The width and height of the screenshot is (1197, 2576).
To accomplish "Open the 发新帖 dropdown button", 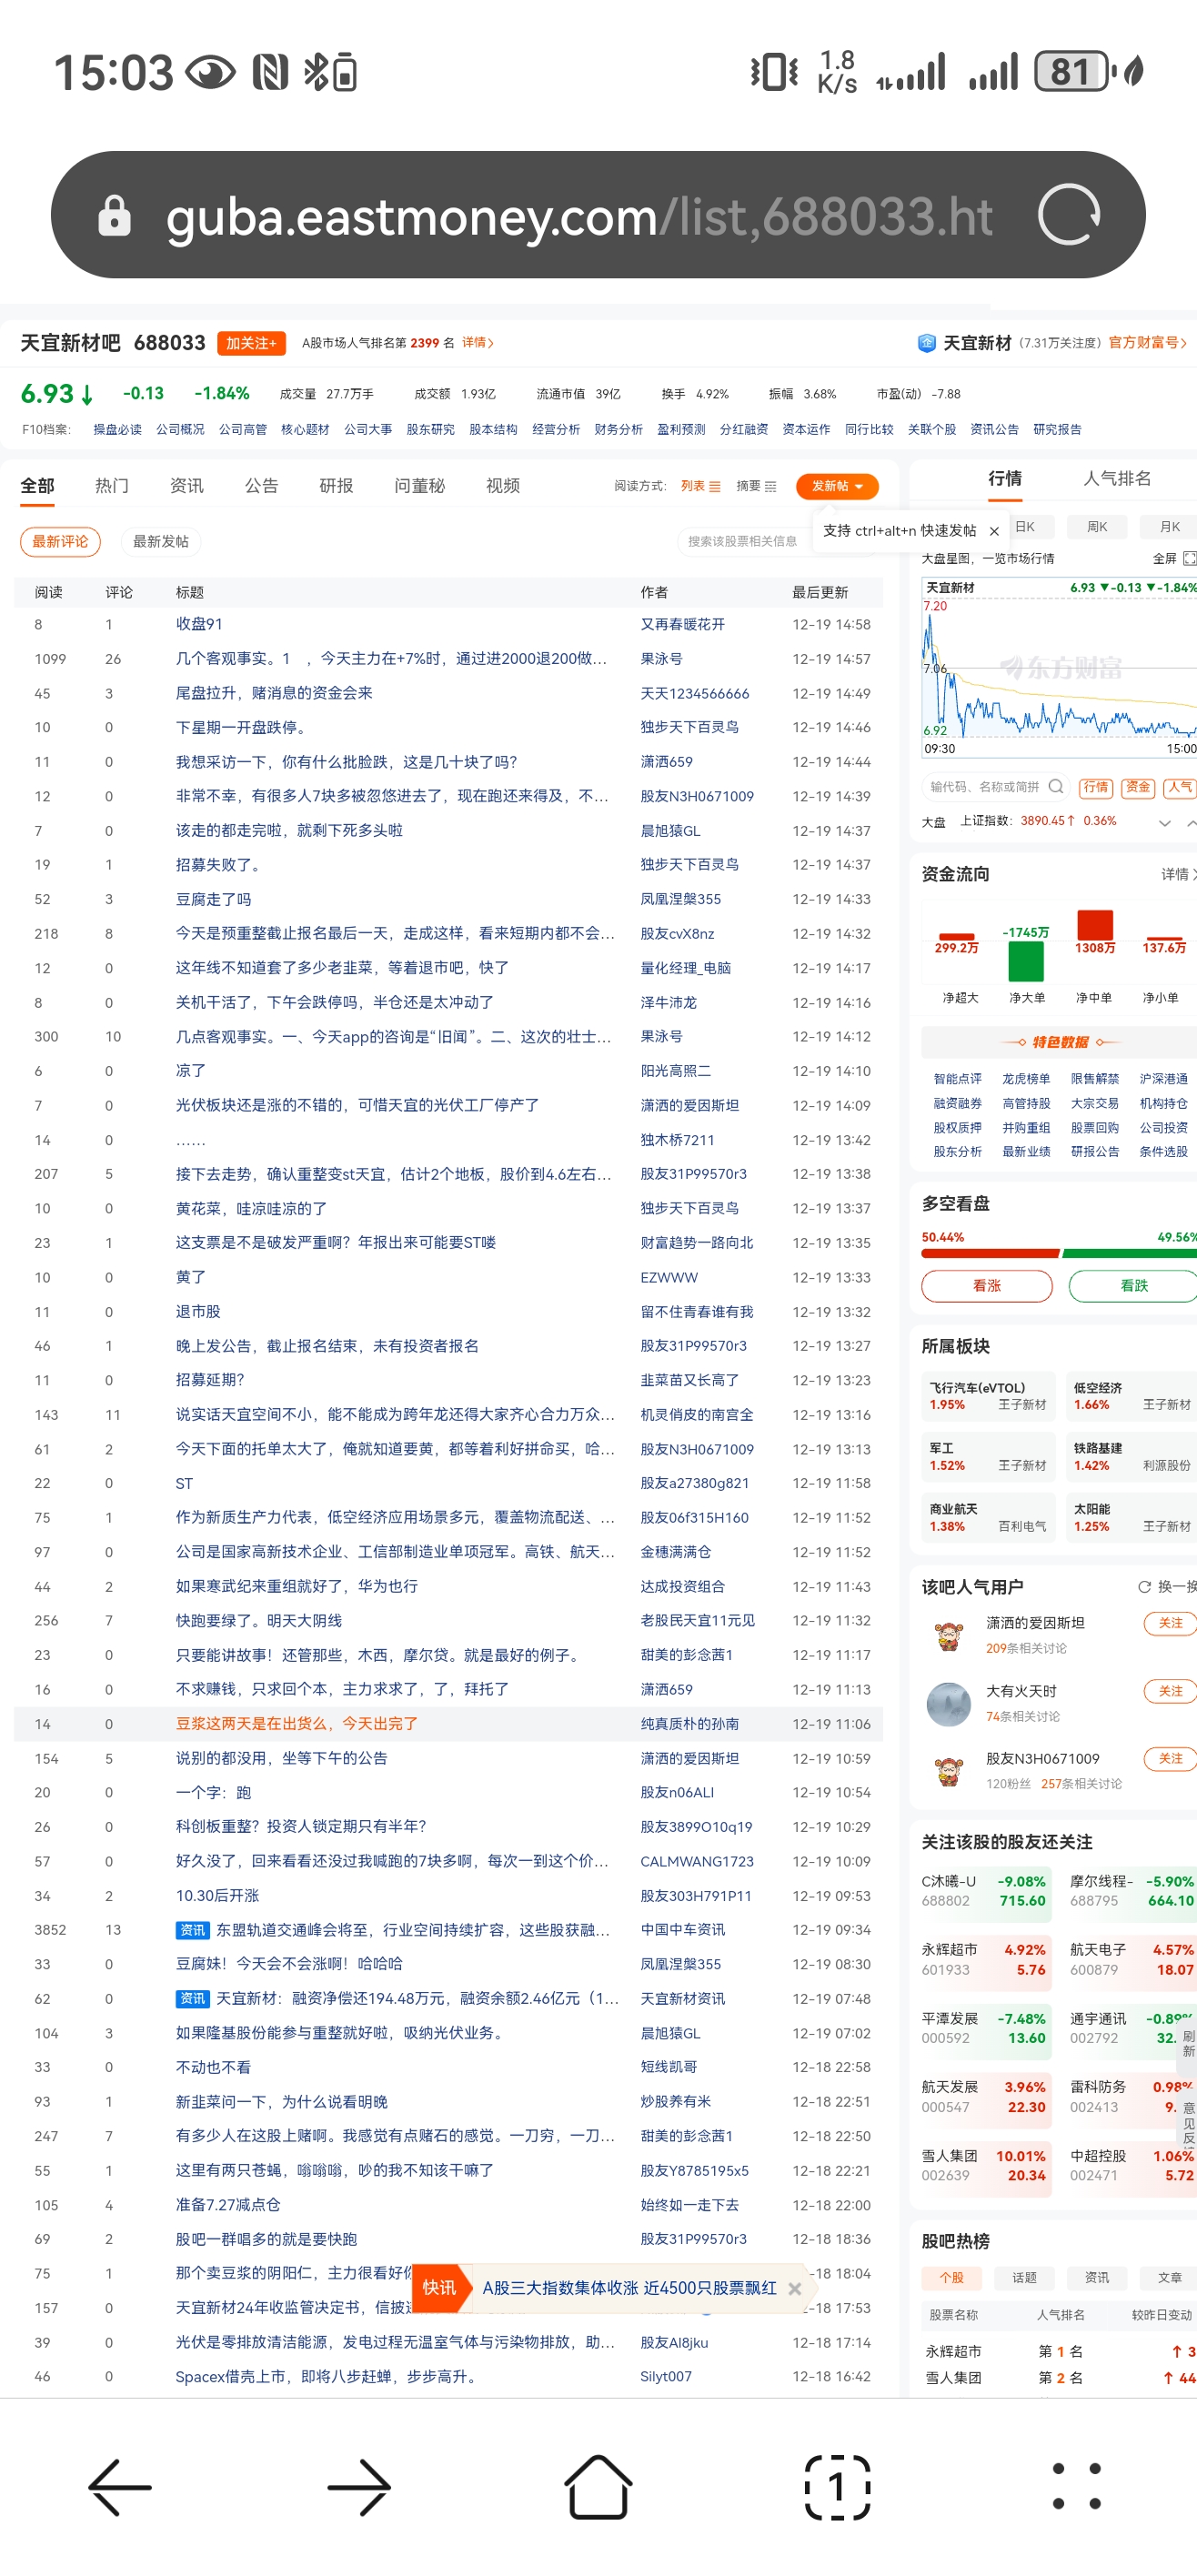I will [836, 486].
